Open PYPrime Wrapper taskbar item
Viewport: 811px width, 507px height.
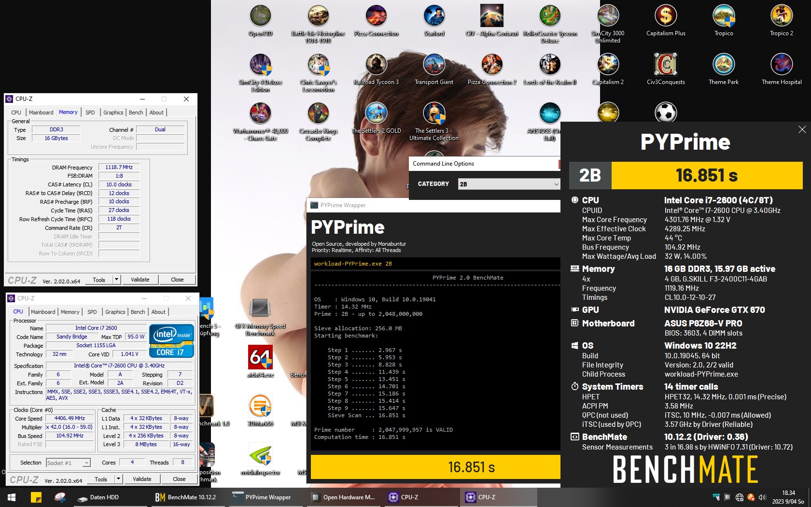click(262, 497)
